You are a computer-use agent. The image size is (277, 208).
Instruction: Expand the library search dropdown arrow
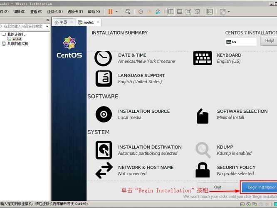(47, 26)
